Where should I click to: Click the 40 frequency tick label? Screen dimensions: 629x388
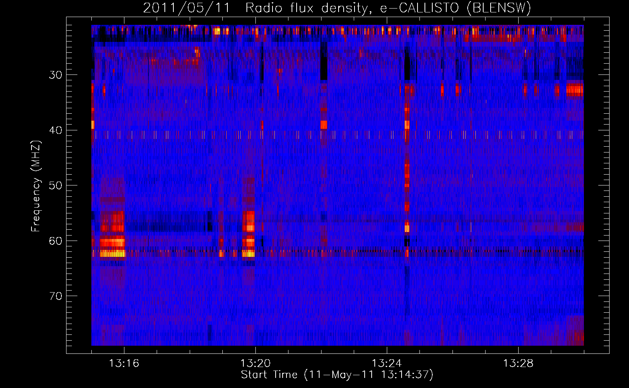click(x=56, y=130)
